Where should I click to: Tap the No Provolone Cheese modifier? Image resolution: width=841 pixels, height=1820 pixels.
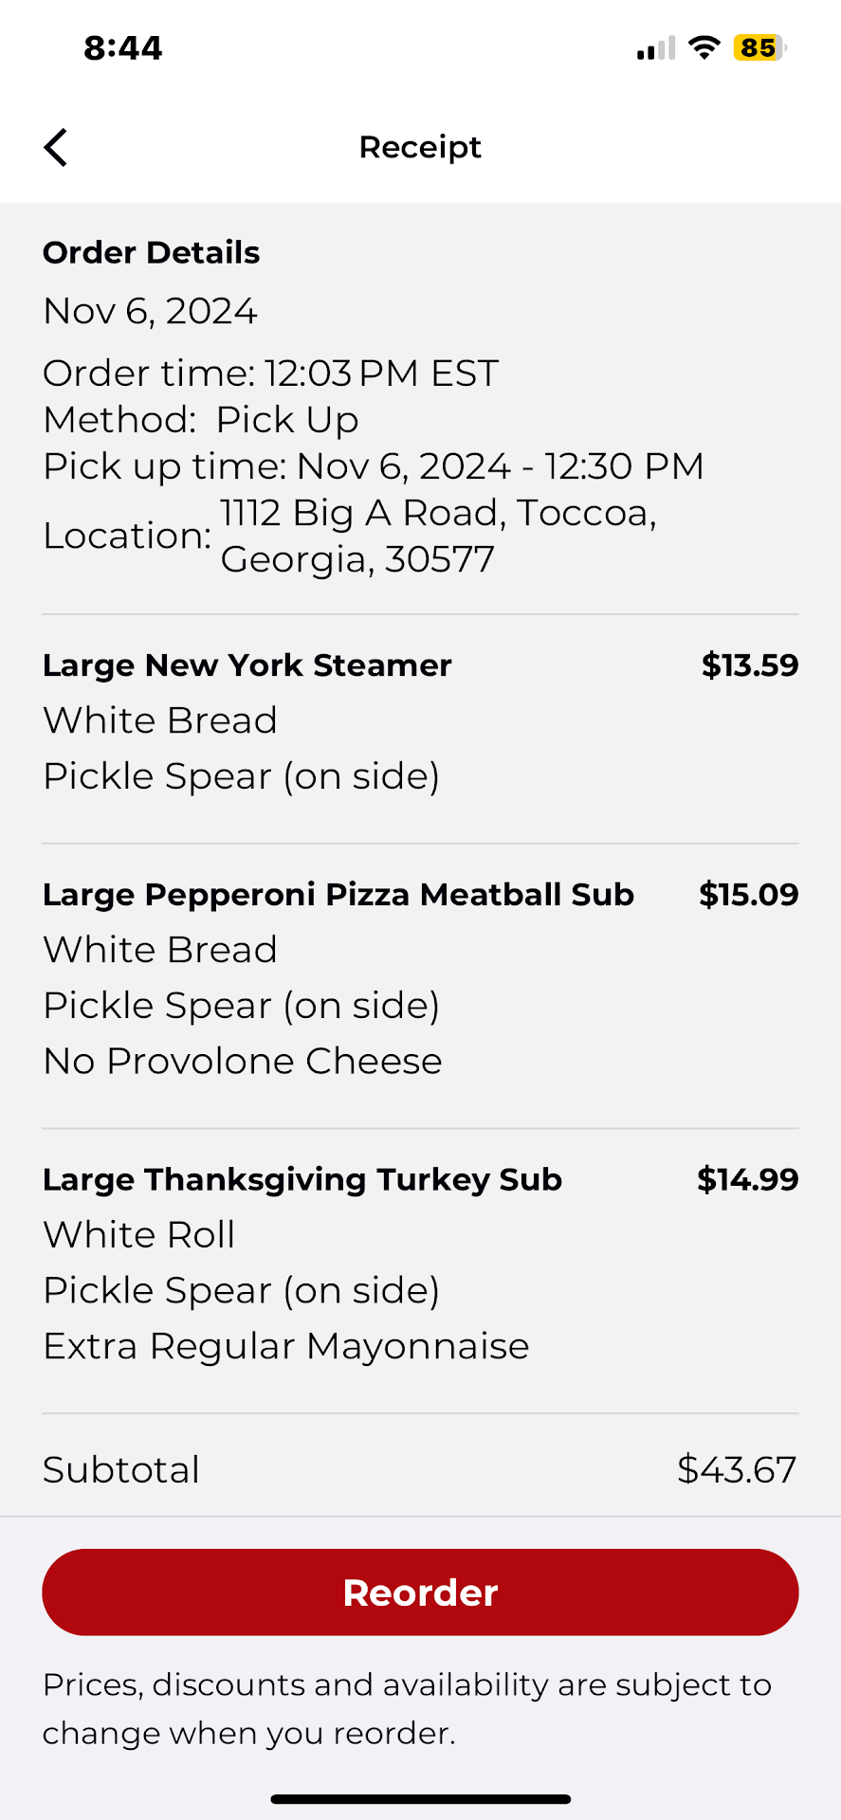(x=243, y=1061)
